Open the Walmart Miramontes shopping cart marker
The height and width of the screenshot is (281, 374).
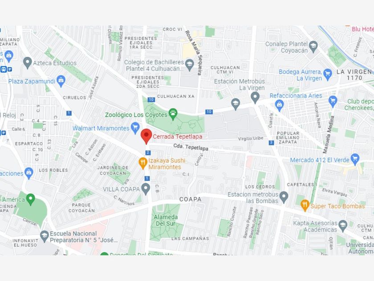(135, 128)
